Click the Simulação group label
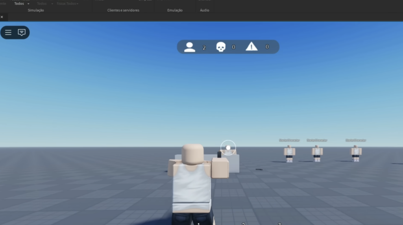 coord(36,10)
